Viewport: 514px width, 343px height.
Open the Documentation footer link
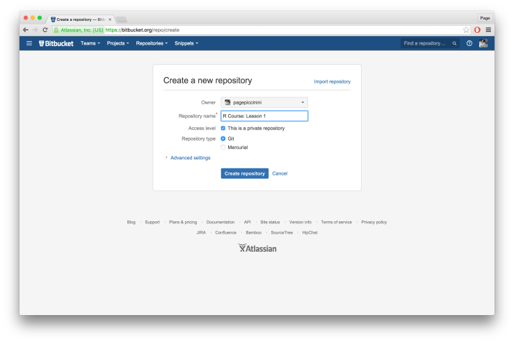[x=220, y=222]
